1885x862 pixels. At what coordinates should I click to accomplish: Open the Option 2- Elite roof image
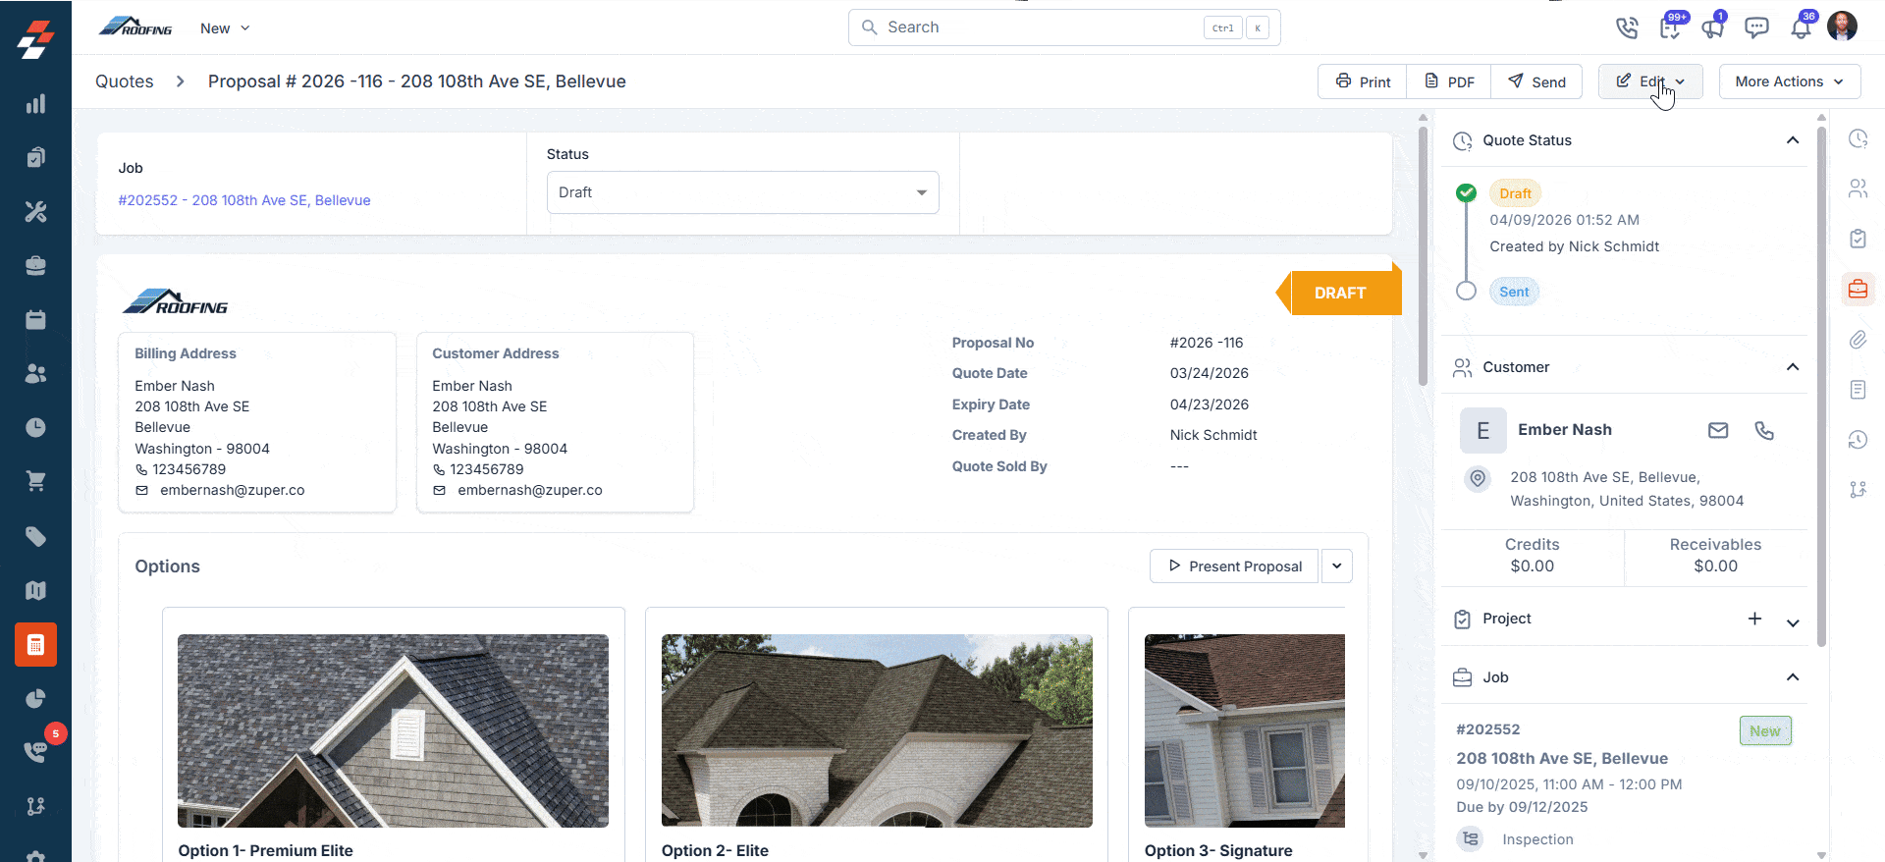[877, 730]
